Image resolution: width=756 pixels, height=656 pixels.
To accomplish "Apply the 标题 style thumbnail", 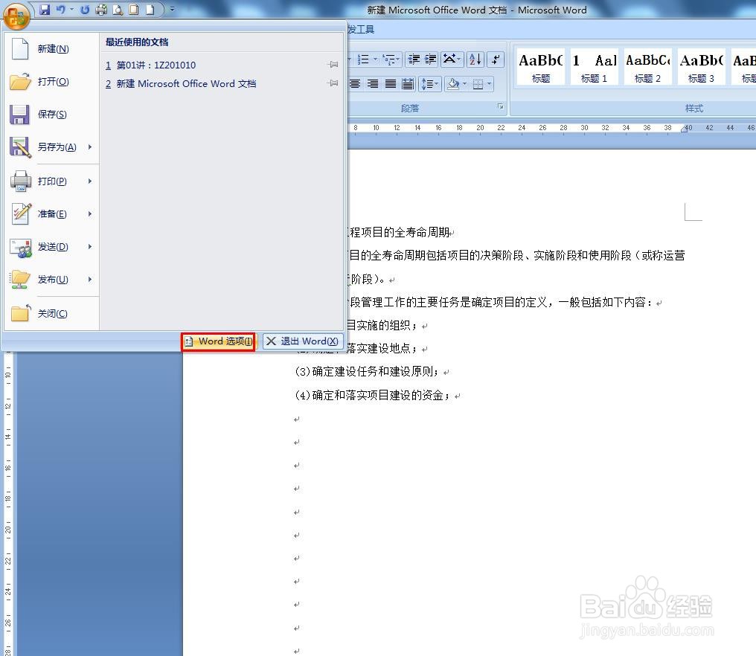I will coord(540,68).
